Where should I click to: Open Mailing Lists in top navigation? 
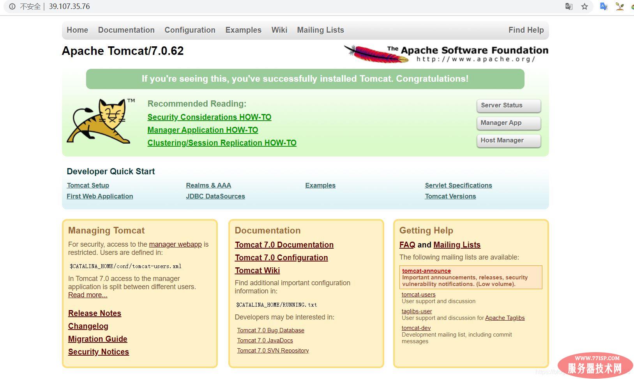coord(320,30)
